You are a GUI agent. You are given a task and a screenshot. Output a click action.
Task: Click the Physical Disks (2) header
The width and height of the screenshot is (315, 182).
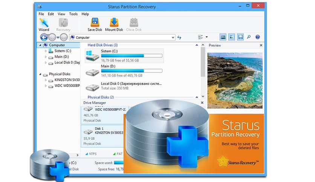pyautogui.click(x=101, y=97)
